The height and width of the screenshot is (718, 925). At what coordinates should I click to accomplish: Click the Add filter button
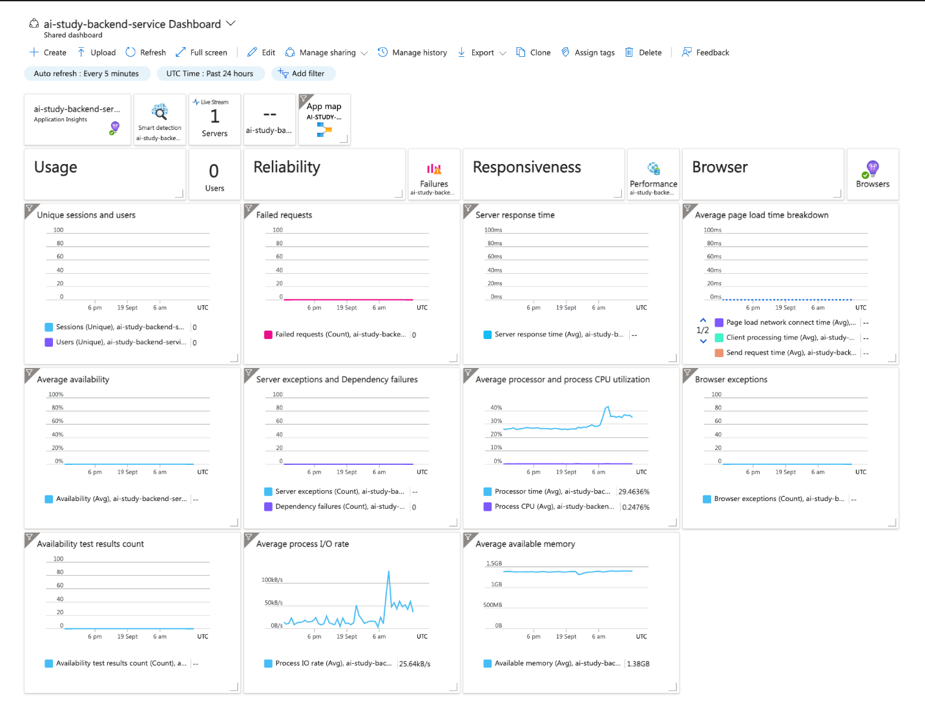[304, 74]
